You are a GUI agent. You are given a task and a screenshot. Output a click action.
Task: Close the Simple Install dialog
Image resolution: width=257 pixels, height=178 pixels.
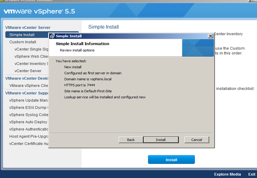[210, 36]
